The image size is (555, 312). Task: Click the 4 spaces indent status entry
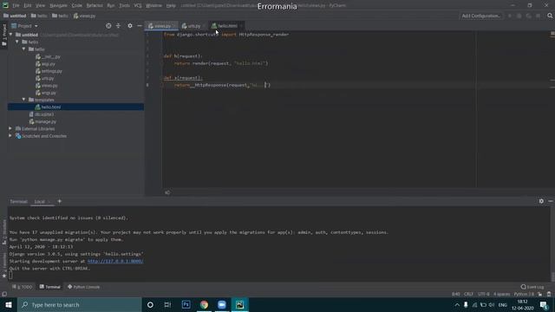click(501, 295)
